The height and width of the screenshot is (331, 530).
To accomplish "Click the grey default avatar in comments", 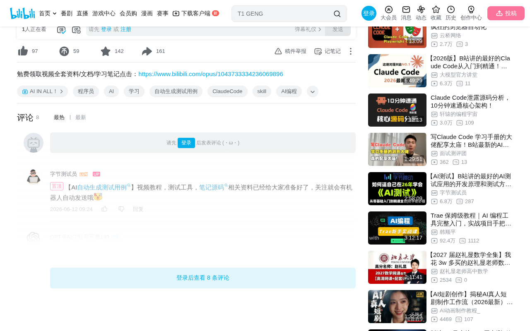I will pyautogui.click(x=34, y=143).
